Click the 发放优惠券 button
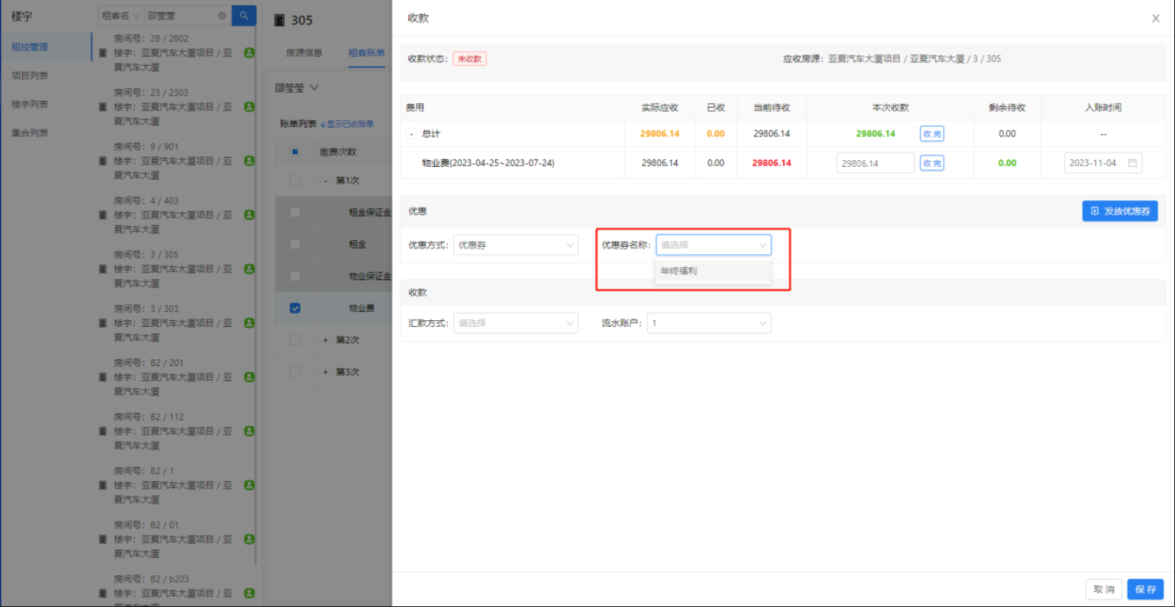The height and width of the screenshot is (607, 1175). (1119, 211)
